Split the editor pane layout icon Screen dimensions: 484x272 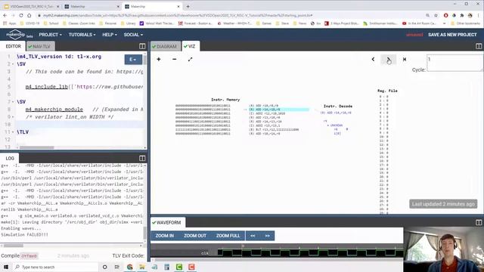click(x=142, y=46)
